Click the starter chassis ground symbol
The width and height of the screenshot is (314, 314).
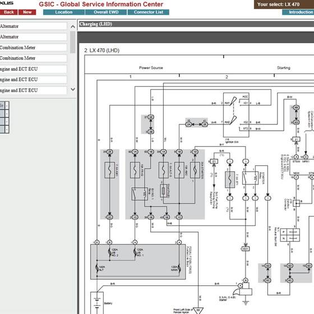coord(246,303)
